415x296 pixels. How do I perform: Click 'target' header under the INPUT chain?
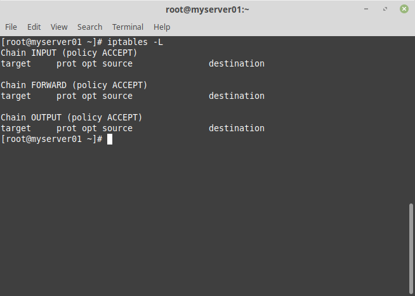click(x=16, y=63)
